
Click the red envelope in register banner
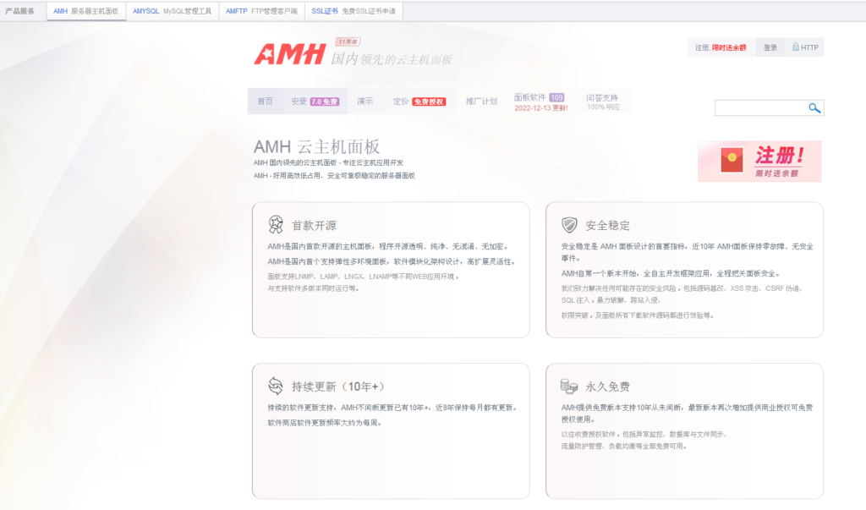[732, 161]
